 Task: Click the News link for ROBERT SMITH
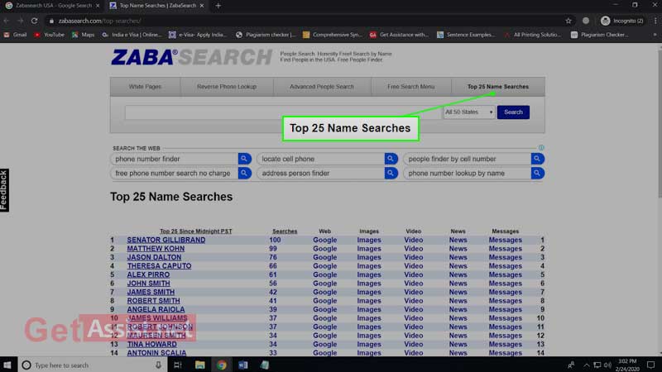coord(458,301)
